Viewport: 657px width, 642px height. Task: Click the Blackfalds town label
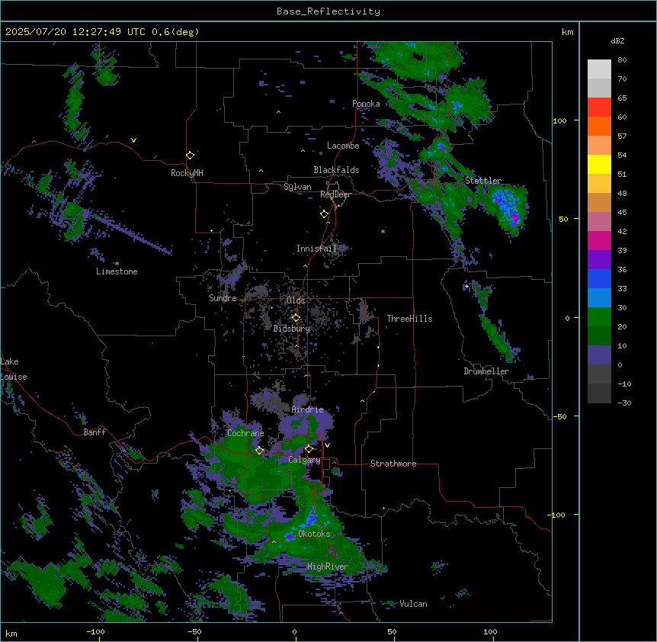tap(336, 170)
